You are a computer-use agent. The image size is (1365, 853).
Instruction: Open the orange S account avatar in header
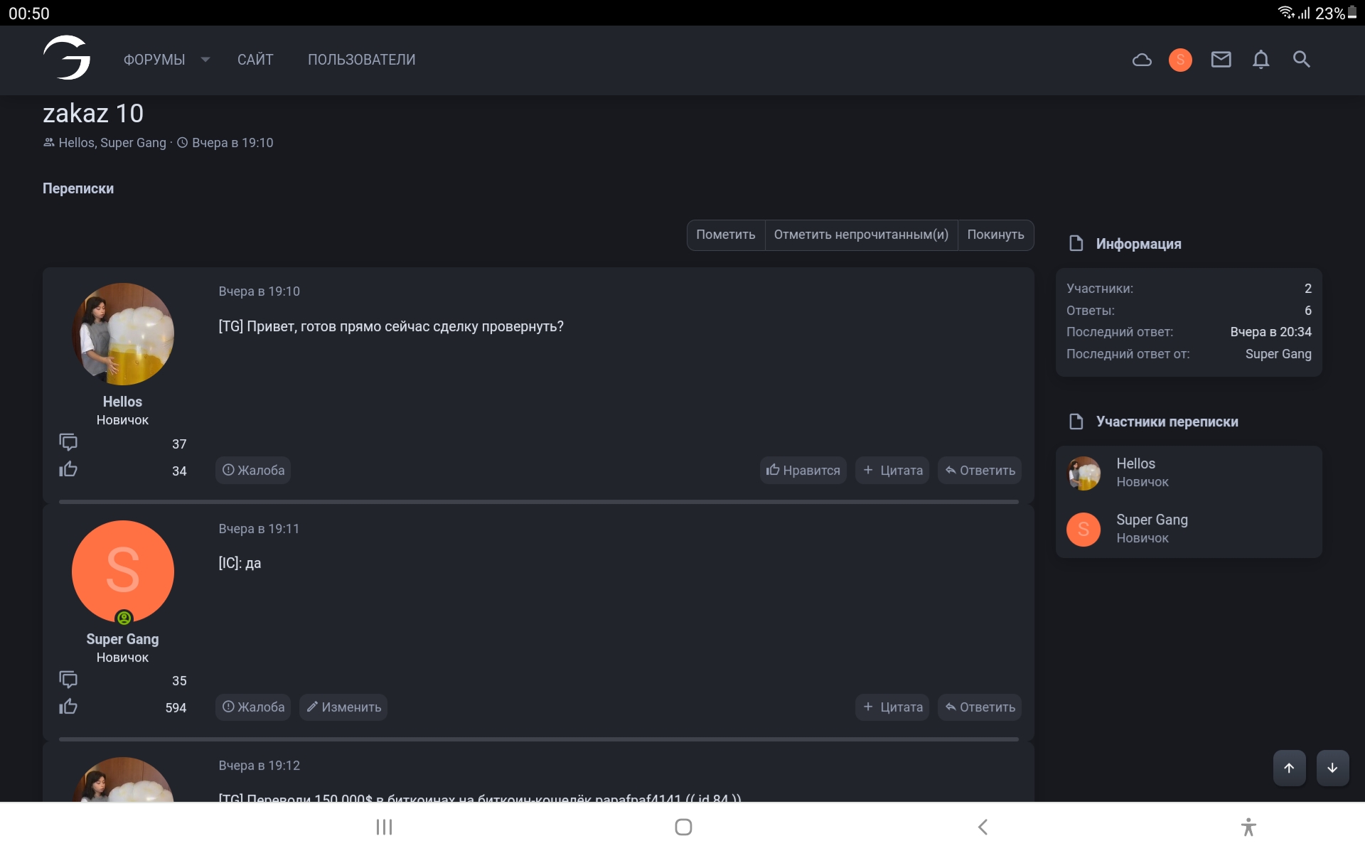(x=1180, y=60)
